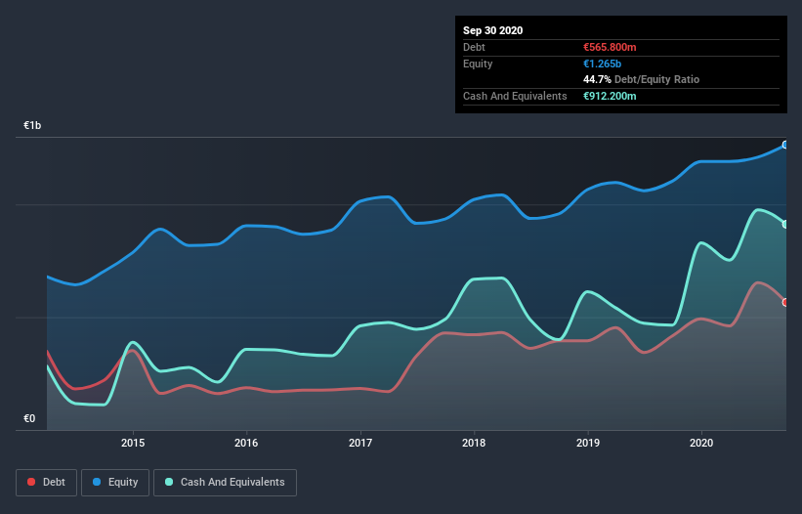Click the Sep 30 2020 tooltip date
Image resolution: width=802 pixels, height=514 pixels.
point(492,30)
